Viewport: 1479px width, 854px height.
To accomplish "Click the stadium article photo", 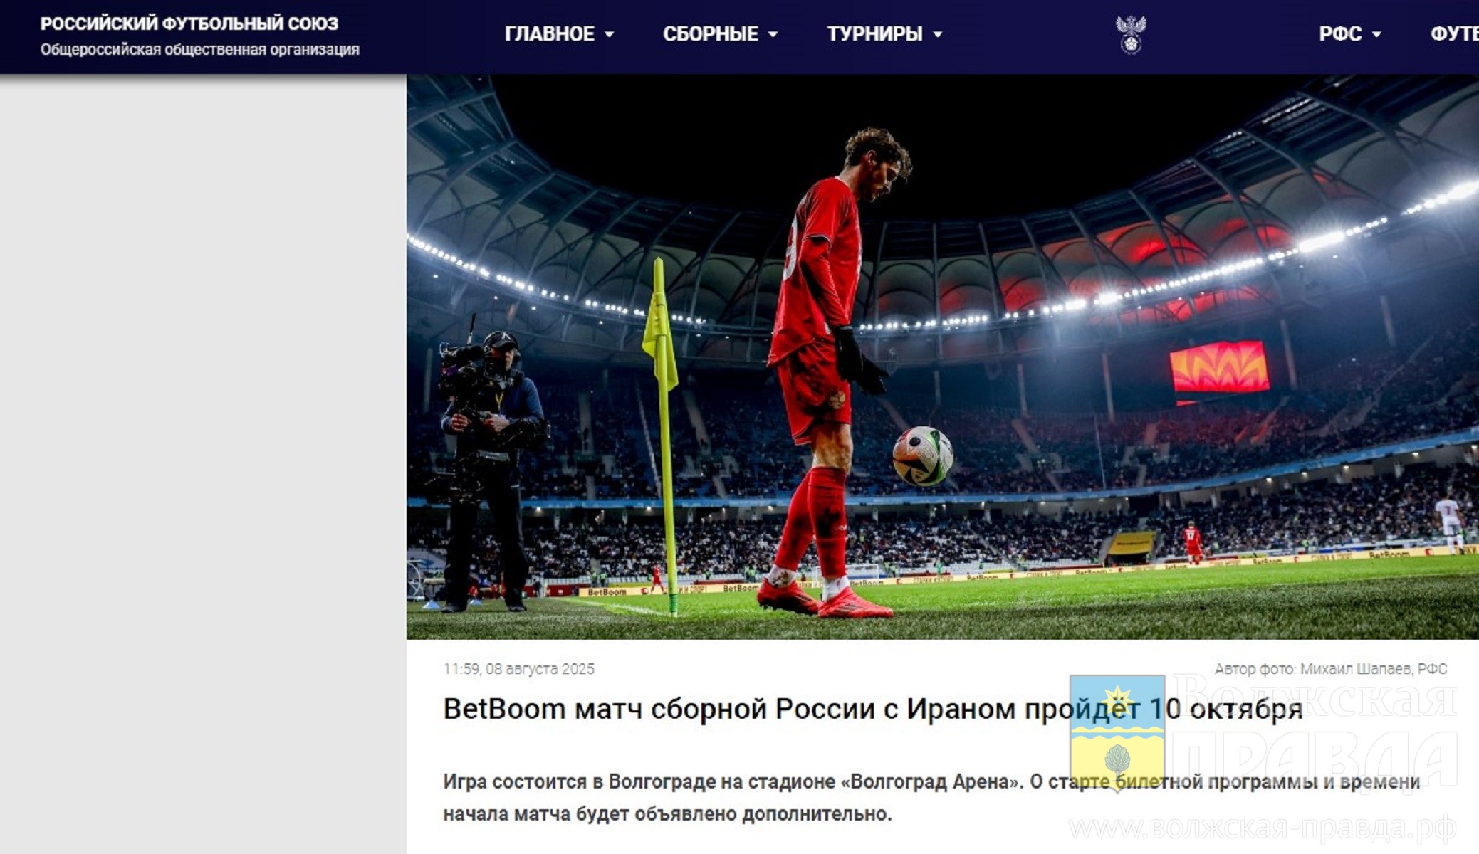I will point(943,357).
